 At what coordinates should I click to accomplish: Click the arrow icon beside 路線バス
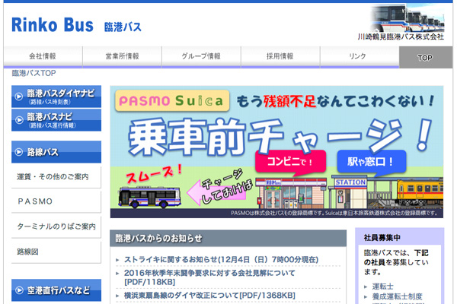19,152
